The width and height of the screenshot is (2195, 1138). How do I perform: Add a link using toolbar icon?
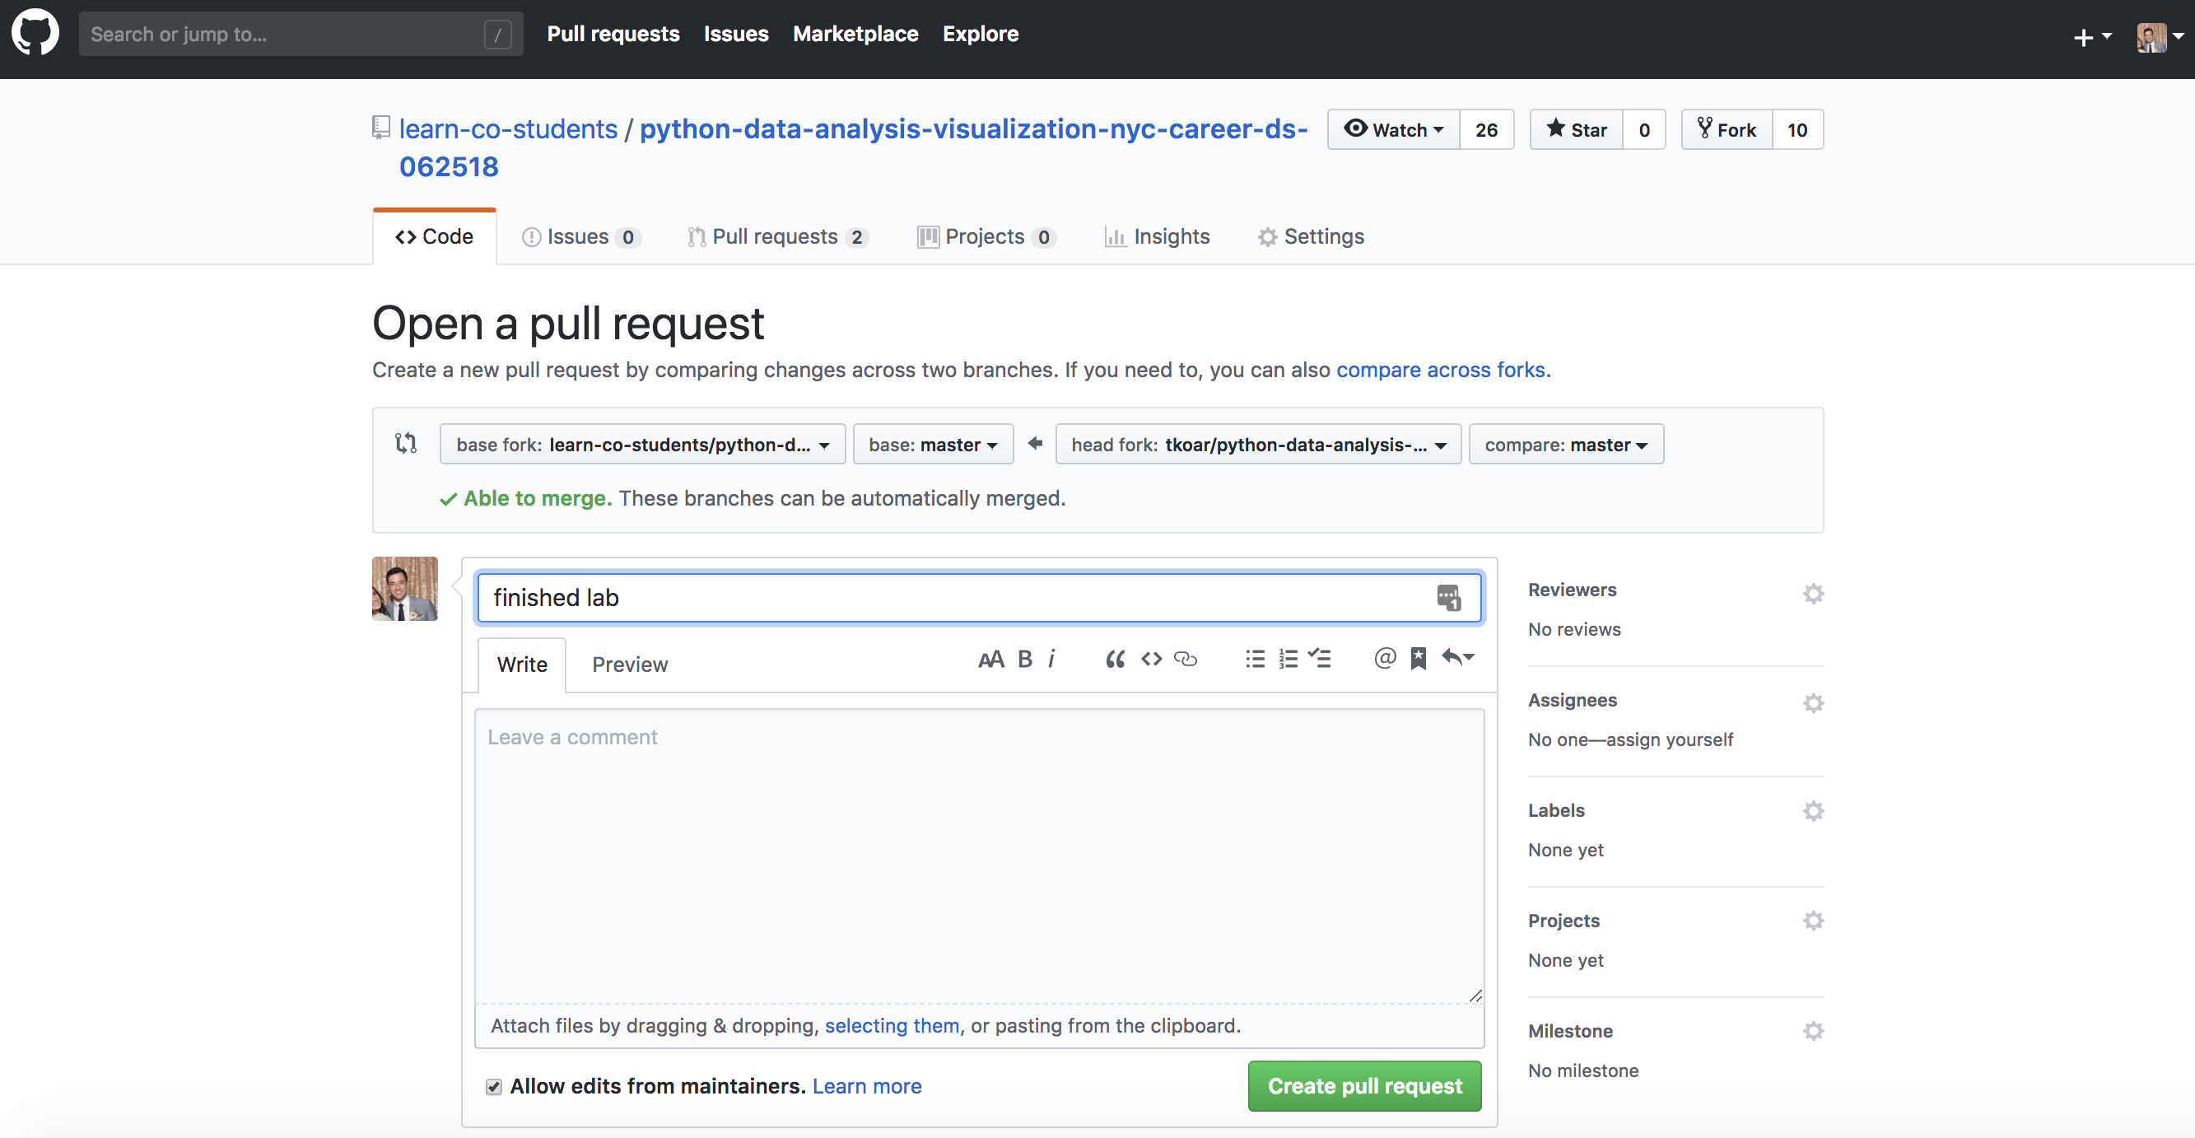[1186, 659]
